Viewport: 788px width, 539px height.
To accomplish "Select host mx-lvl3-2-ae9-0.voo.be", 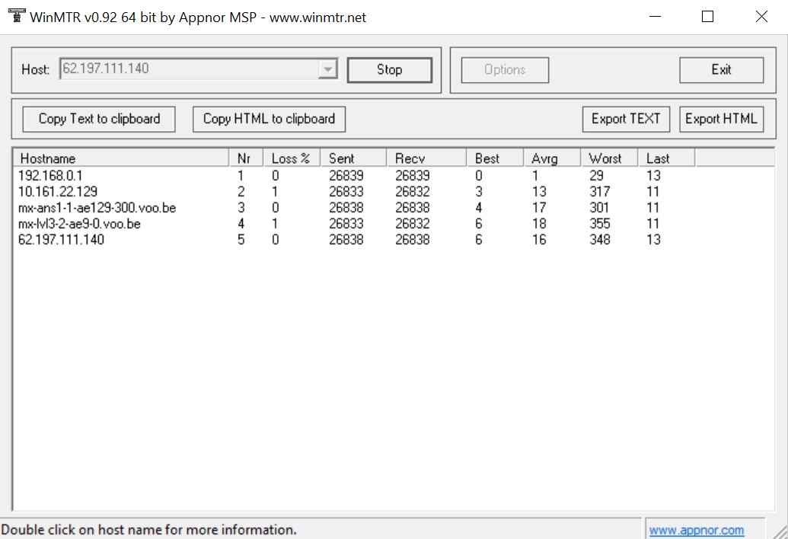I will 79,224.
